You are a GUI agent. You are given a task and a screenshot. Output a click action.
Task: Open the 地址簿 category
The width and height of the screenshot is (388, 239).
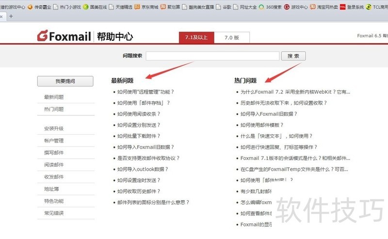coord(51,189)
